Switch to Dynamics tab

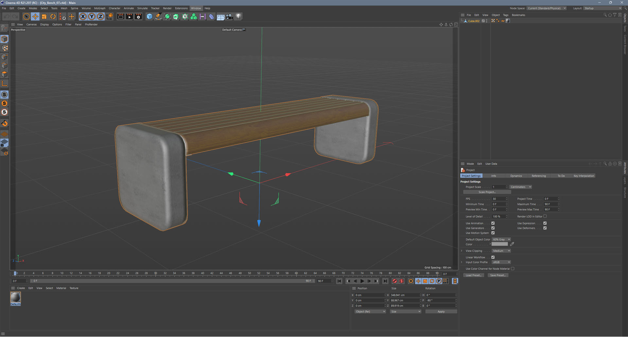516,176
